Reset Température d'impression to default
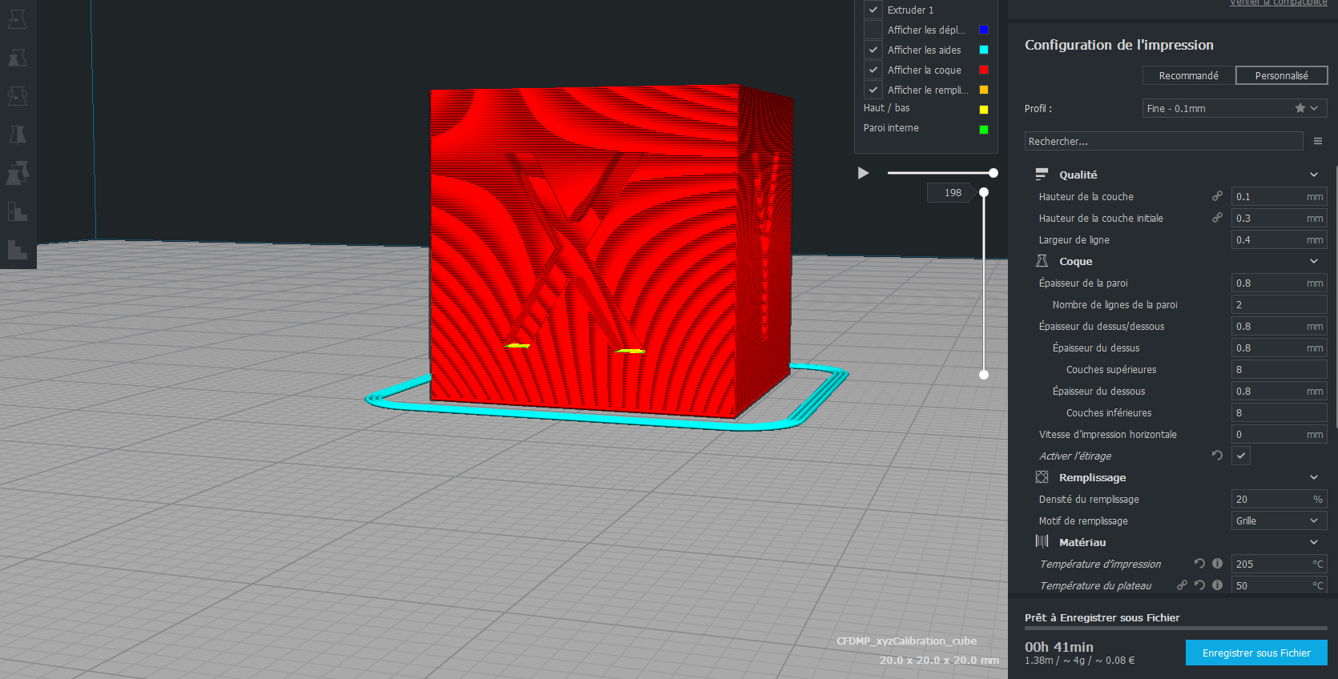 click(x=1199, y=564)
